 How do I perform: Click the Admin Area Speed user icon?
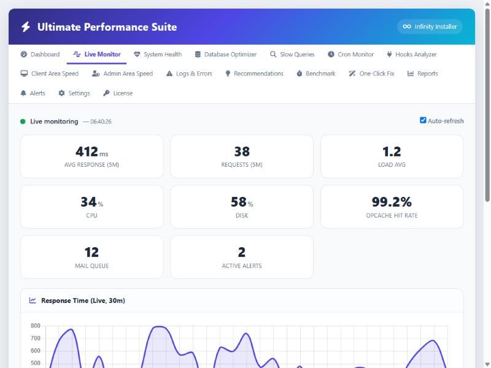pos(96,74)
